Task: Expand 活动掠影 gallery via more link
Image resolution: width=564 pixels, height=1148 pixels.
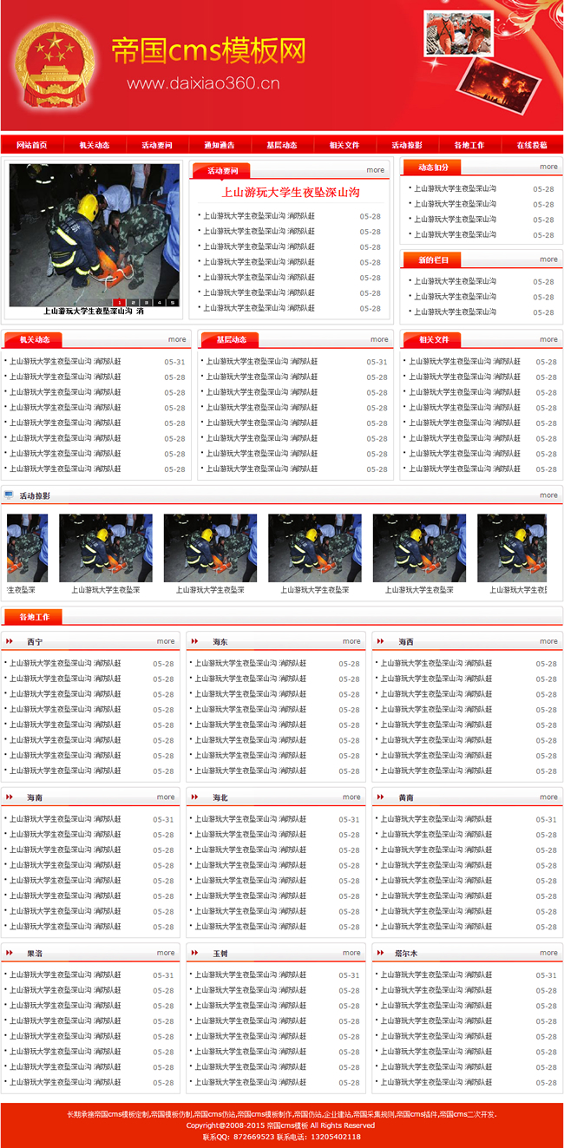Action: 548,495
